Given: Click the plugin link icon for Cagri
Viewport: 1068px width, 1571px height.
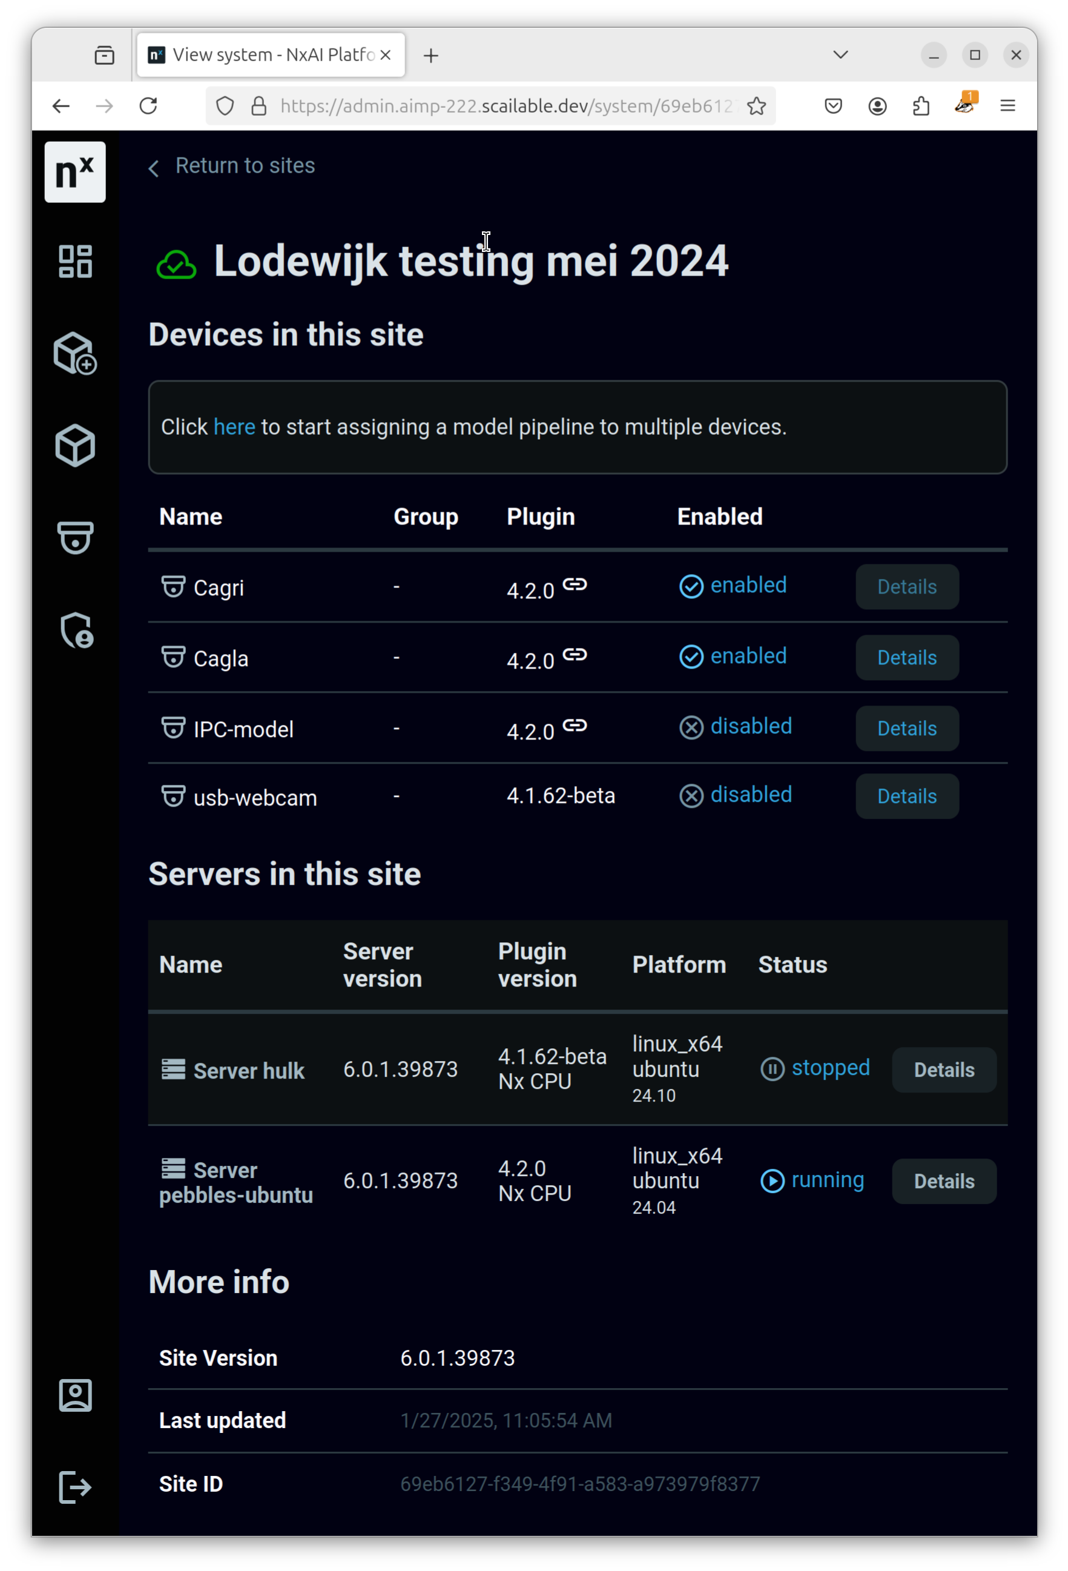Looking at the screenshot, I should pyautogui.click(x=575, y=584).
